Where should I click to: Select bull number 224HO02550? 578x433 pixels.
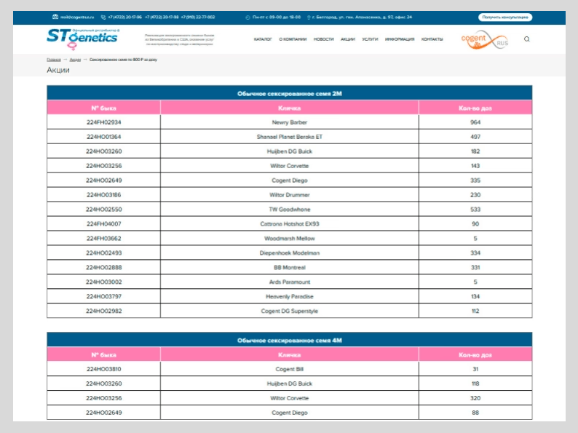point(104,210)
